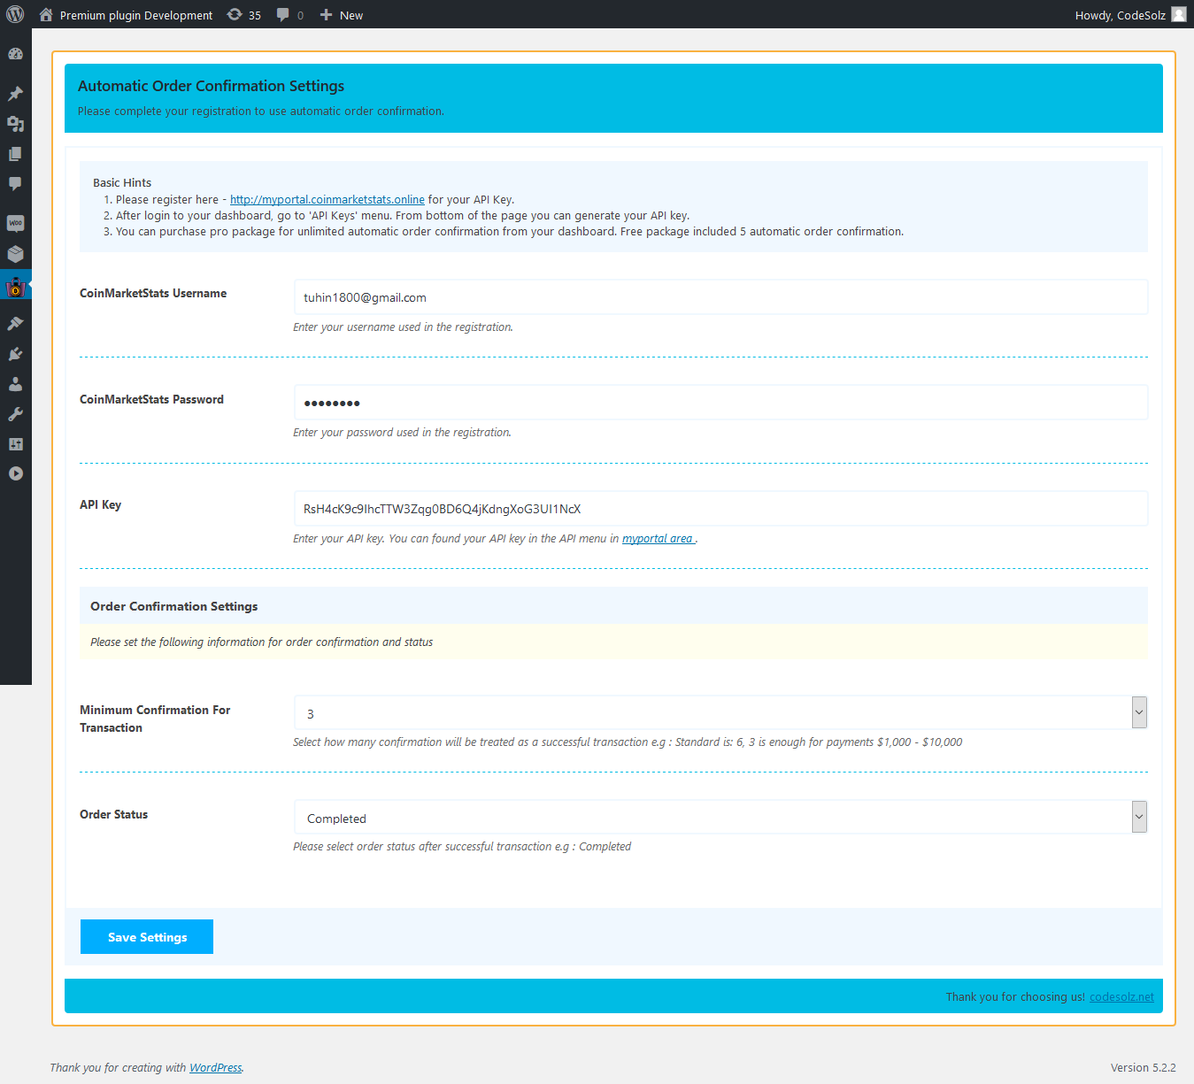Open the Plugins plug icon
Image resolution: width=1194 pixels, height=1084 pixels.
pos(15,354)
